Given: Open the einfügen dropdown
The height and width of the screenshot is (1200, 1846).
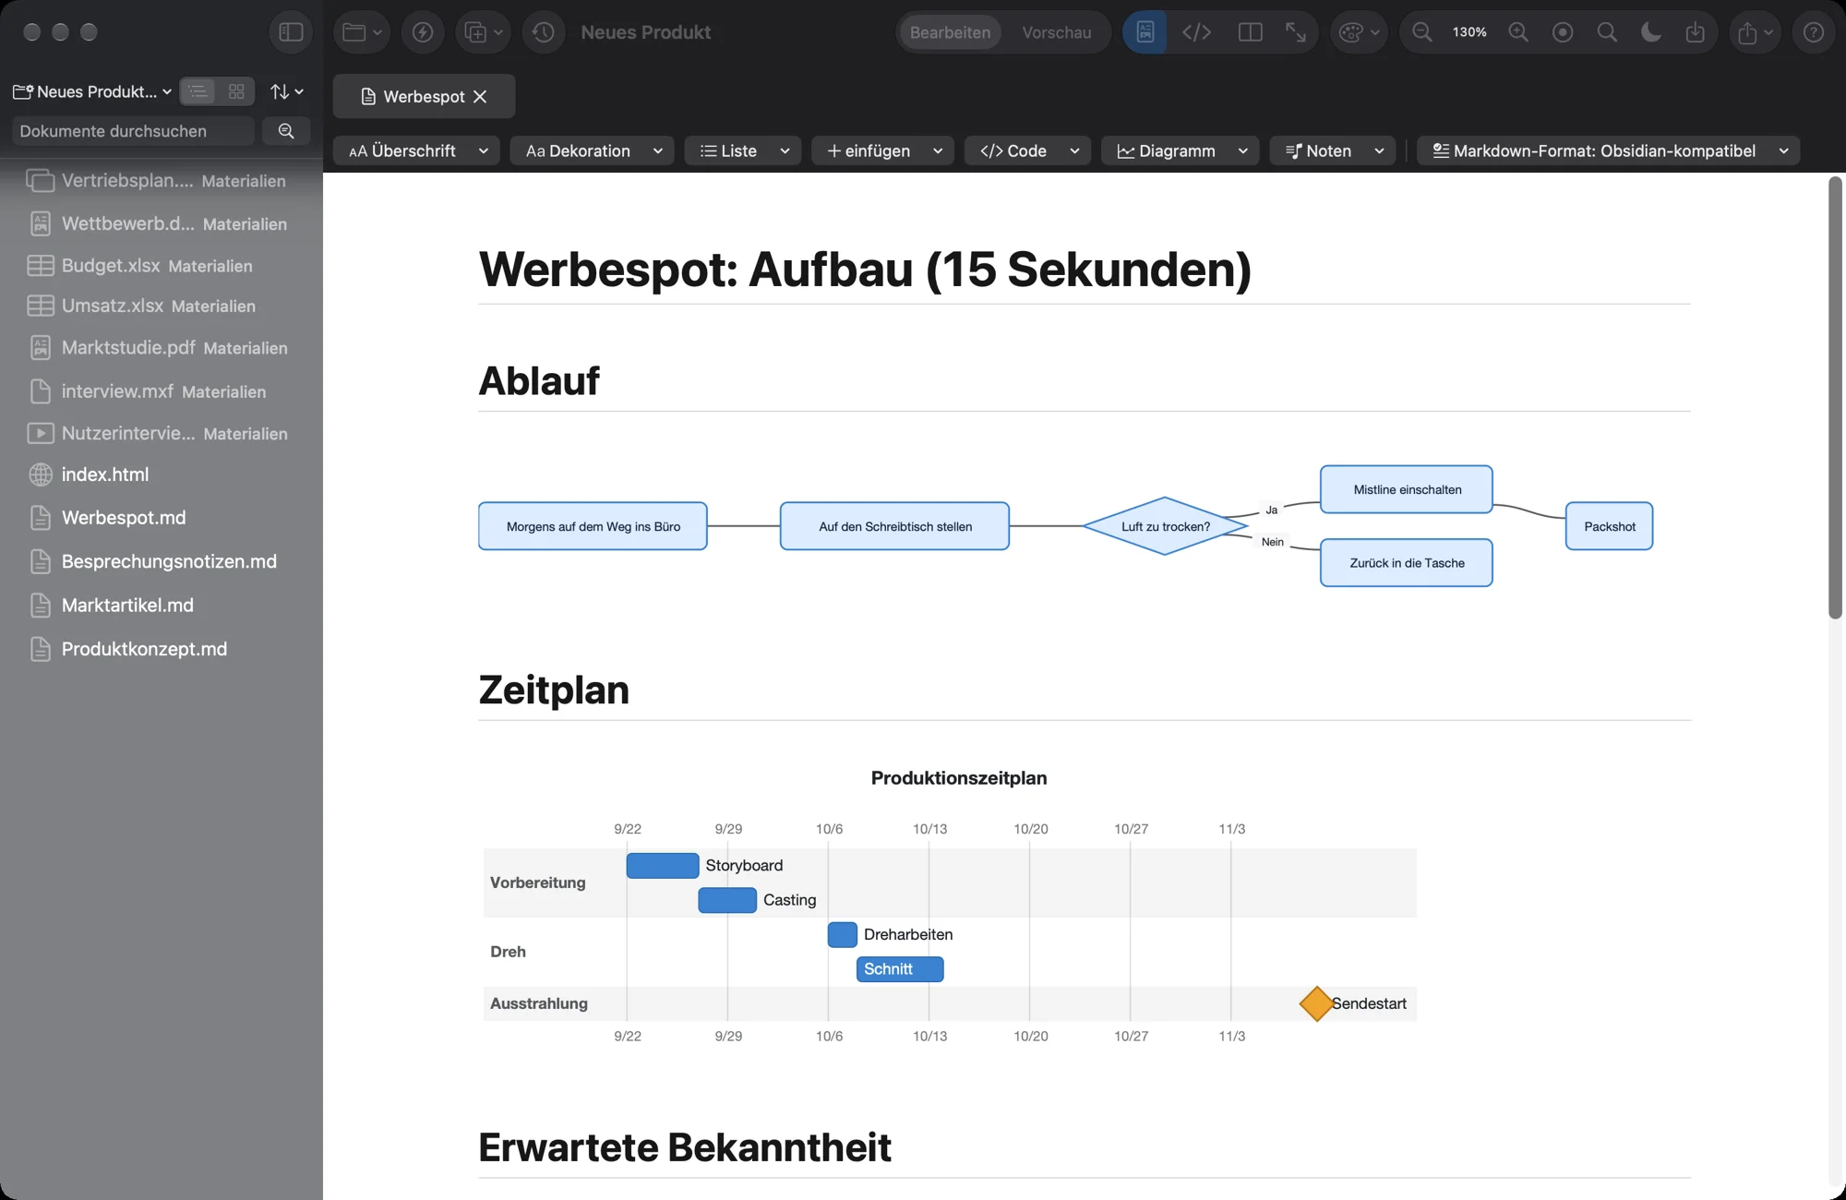Looking at the screenshot, I should pos(882,150).
